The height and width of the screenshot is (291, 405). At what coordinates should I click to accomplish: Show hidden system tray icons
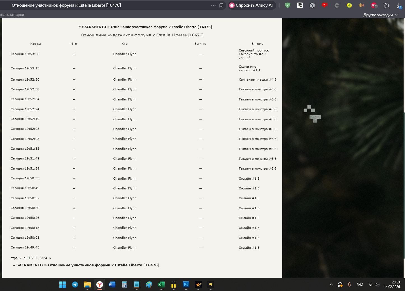(x=331, y=285)
